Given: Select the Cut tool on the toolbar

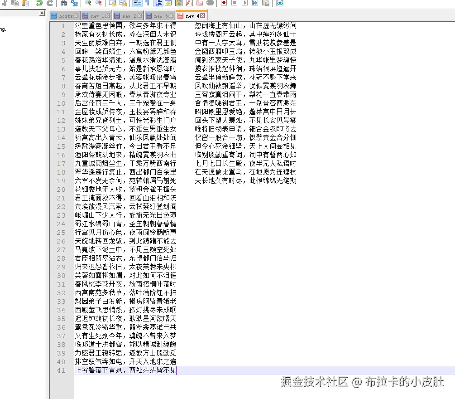Looking at the screenshot, I should click(5, 3).
